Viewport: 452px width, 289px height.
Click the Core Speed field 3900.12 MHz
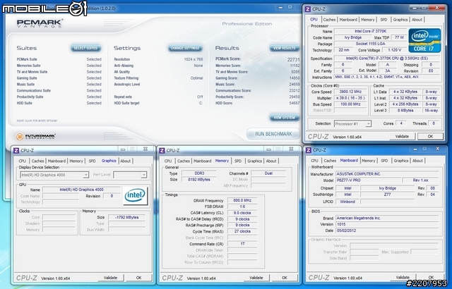(x=350, y=92)
